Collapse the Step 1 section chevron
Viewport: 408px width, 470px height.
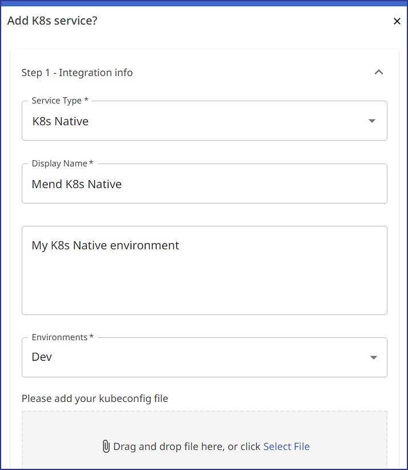(378, 72)
